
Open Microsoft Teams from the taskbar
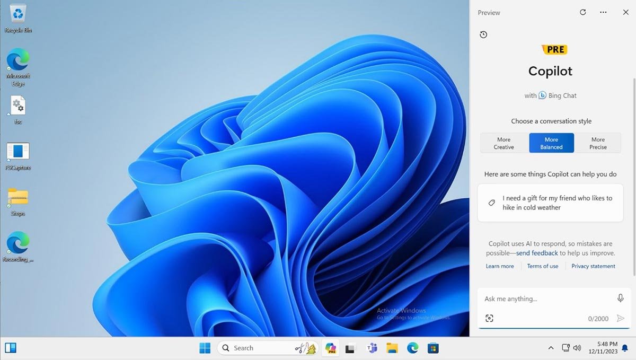coord(372,348)
